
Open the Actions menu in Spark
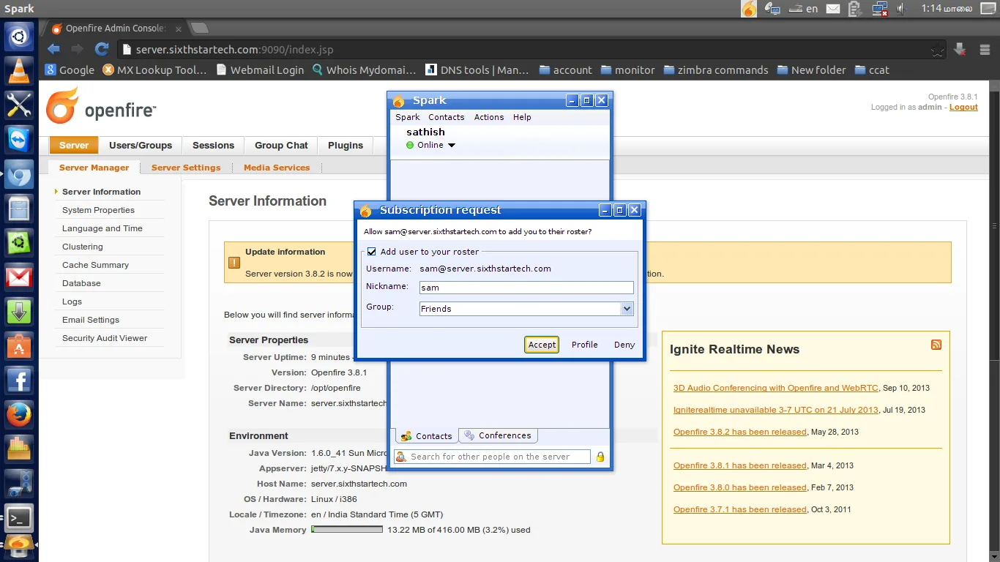pyautogui.click(x=489, y=117)
